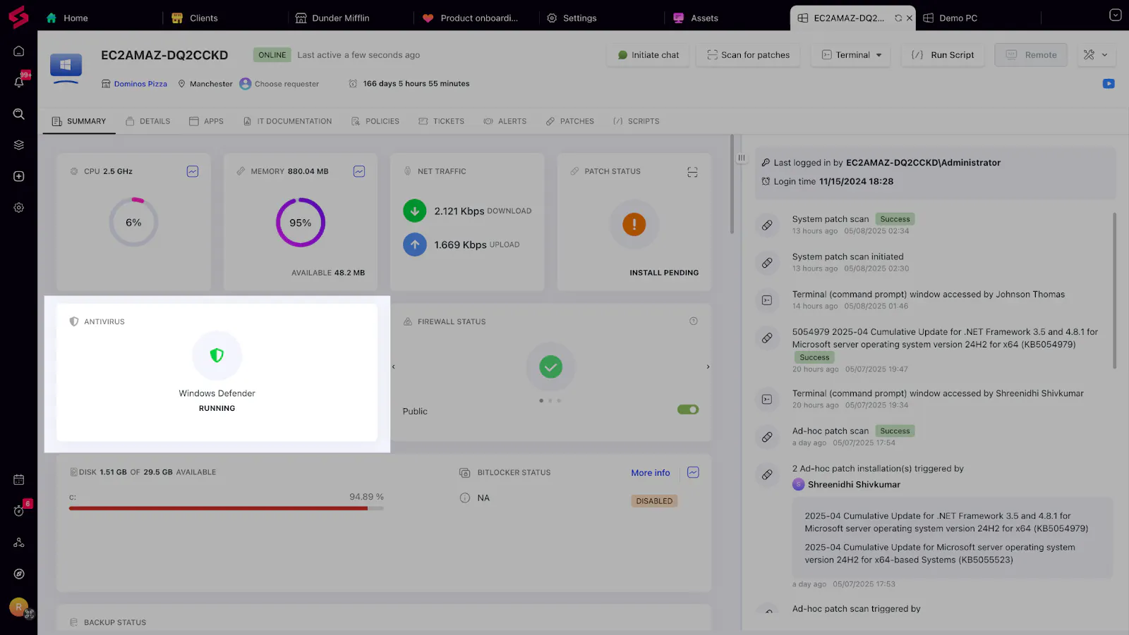Toggle the Public firewall switch
Image resolution: width=1129 pixels, height=635 pixels.
(x=687, y=409)
